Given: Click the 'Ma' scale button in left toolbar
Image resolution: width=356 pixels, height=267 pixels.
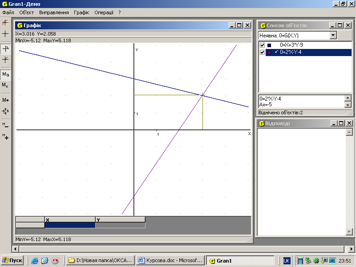Looking at the screenshot, I should [x=5, y=74].
